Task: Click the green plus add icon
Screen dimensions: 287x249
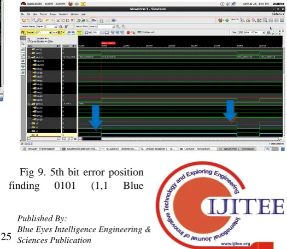Action: point(227,20)
